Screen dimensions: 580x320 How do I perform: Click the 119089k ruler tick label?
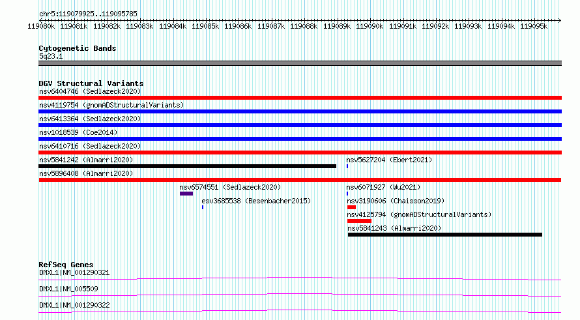click(x=337, y=26)
